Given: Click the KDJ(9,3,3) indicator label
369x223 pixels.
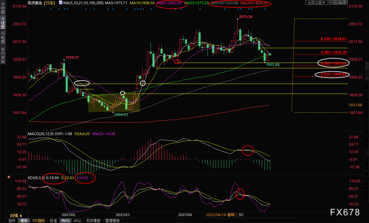Looking at the screenshot, I should point(36,178).
